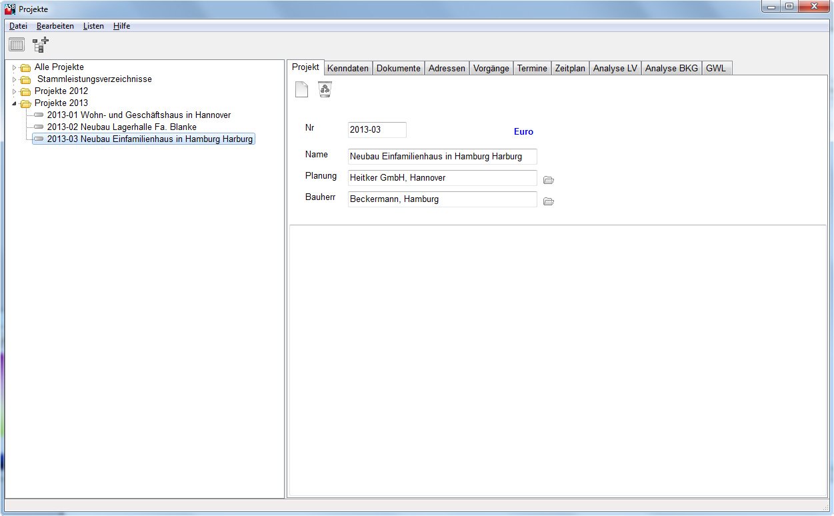Expand the Alle Projekte tree node
This screenshot has width=834, height=516.
[x=14, y=67]
